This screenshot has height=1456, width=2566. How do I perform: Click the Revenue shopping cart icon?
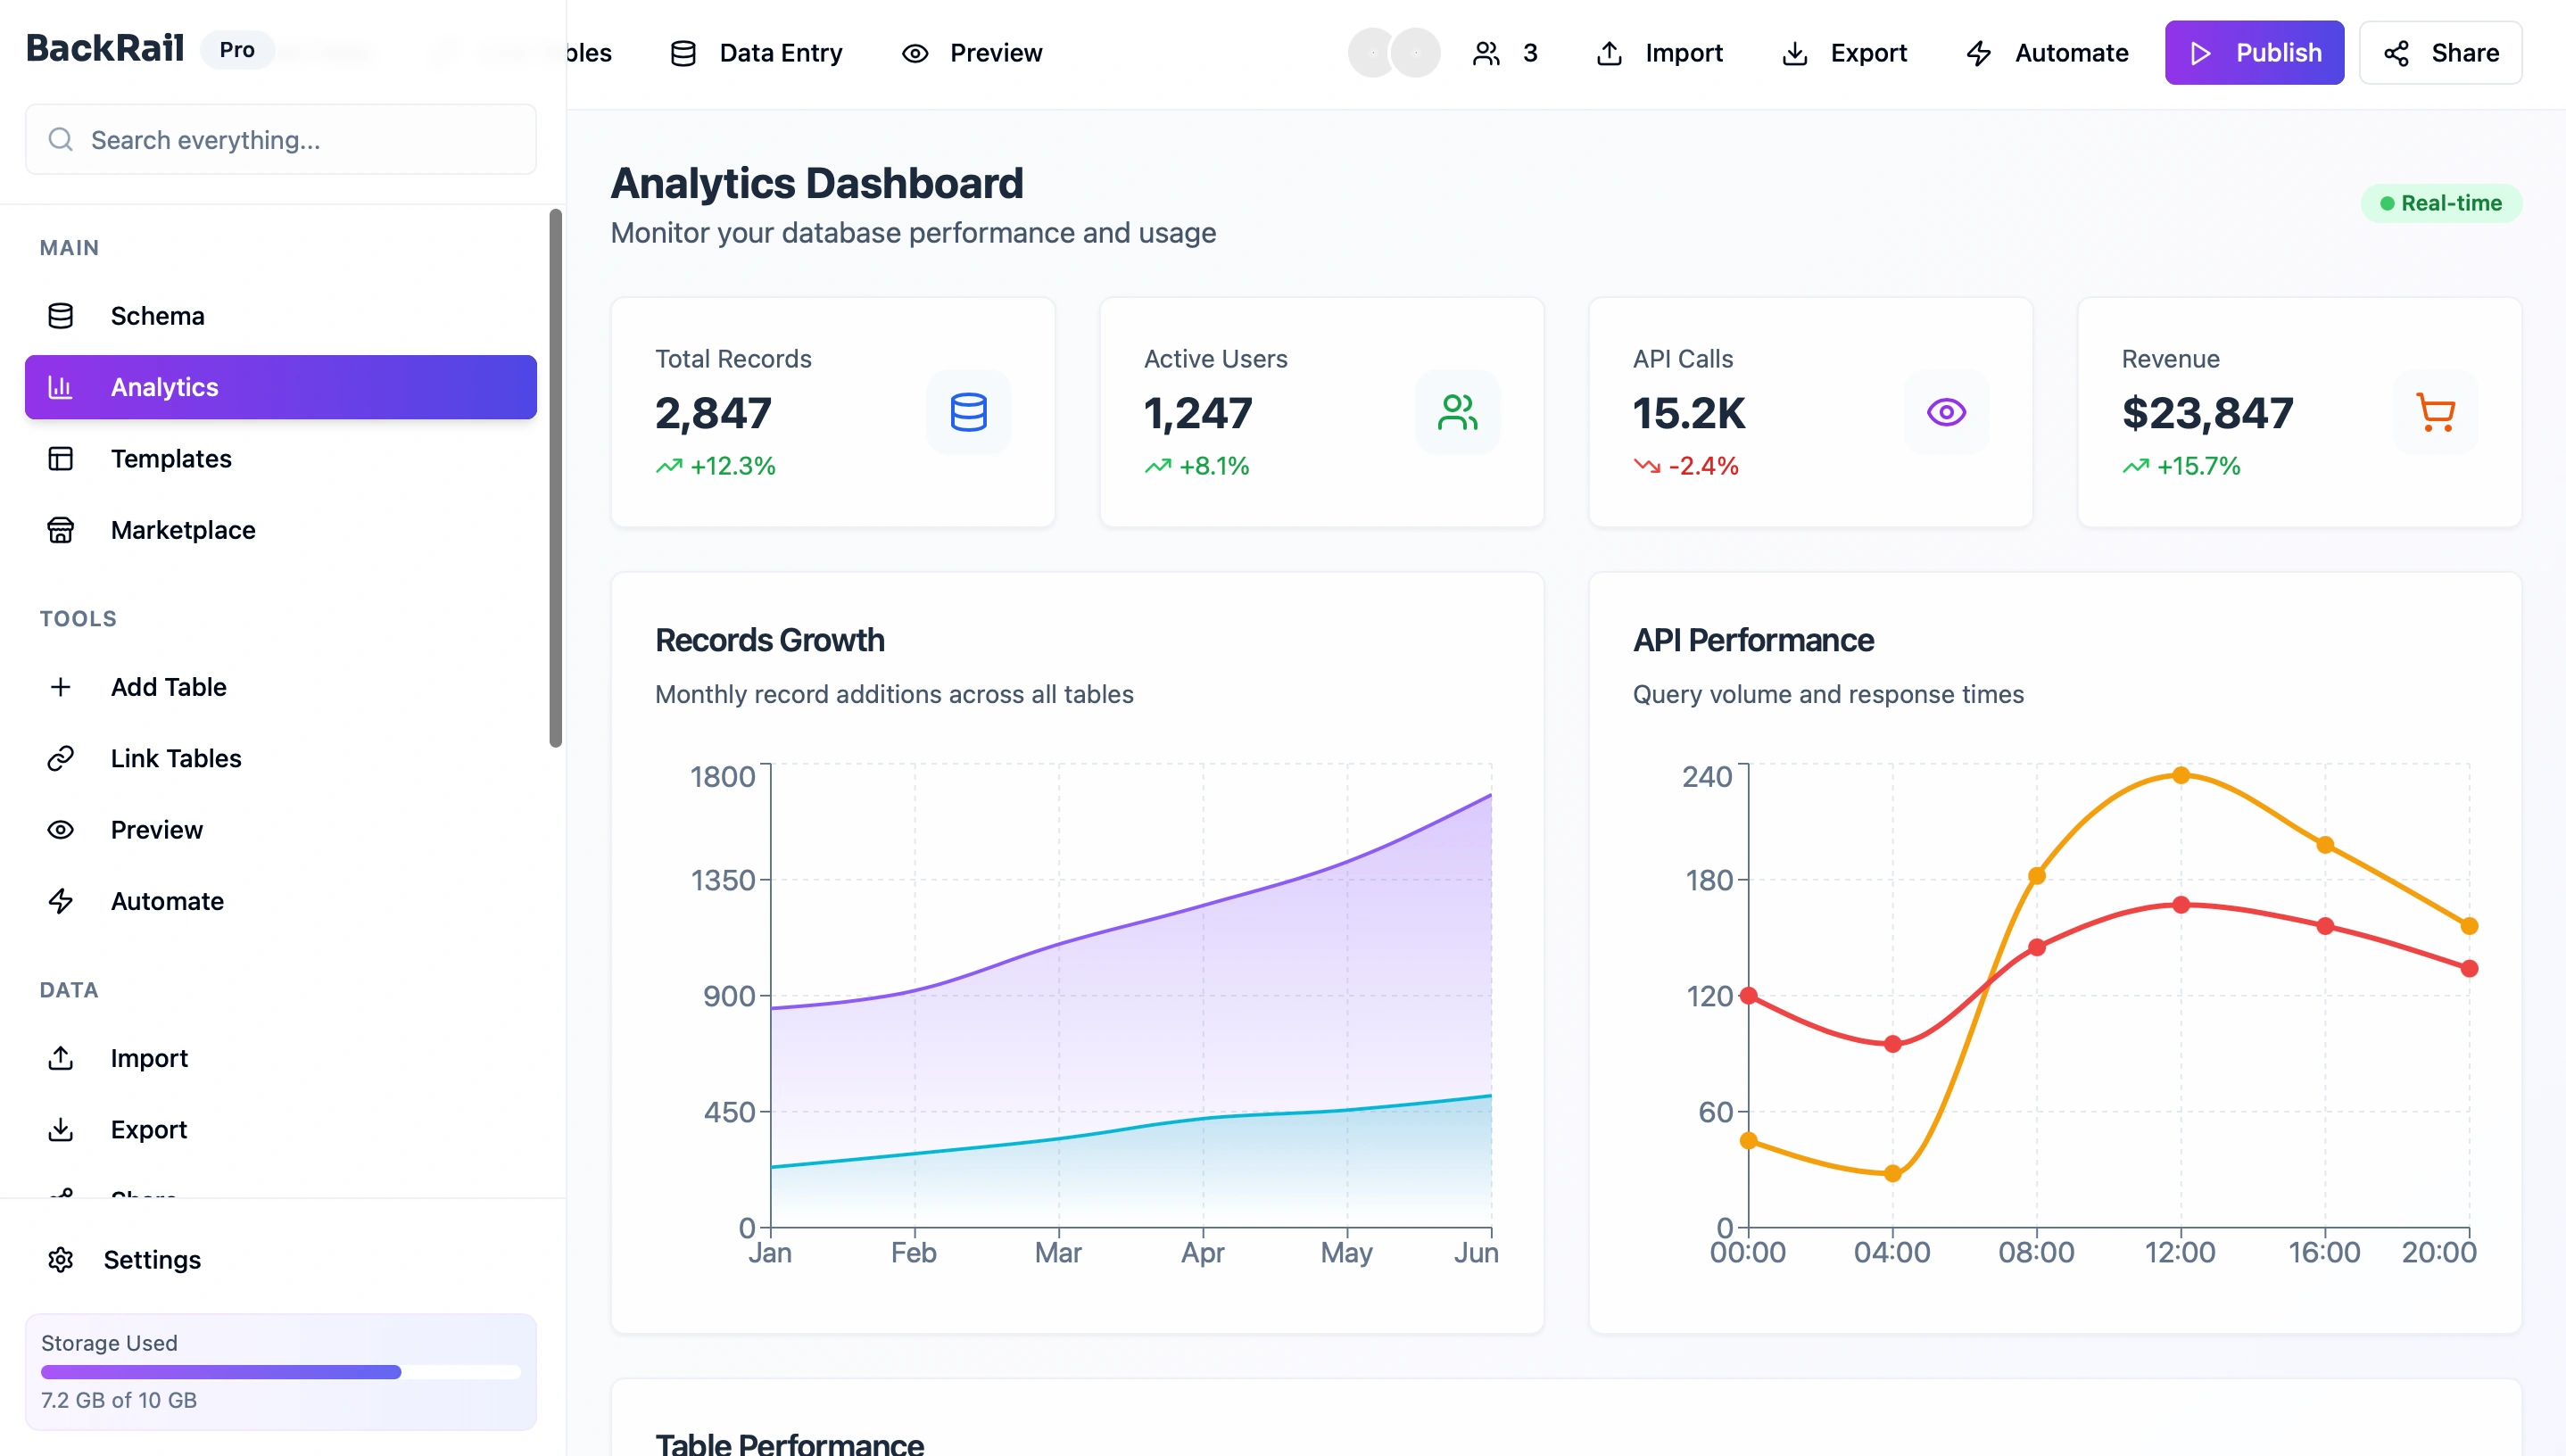pos(2436,412)
